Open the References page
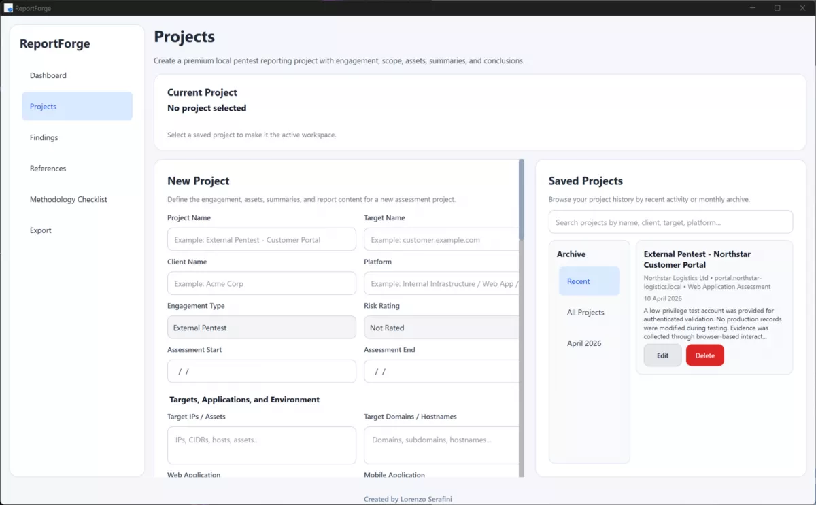Screen dimensions: 816x505 point(48,168)
